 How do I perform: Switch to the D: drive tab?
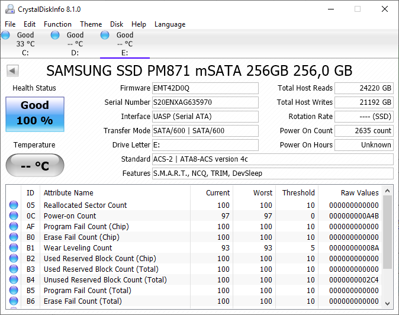click(x=75, y=44)
